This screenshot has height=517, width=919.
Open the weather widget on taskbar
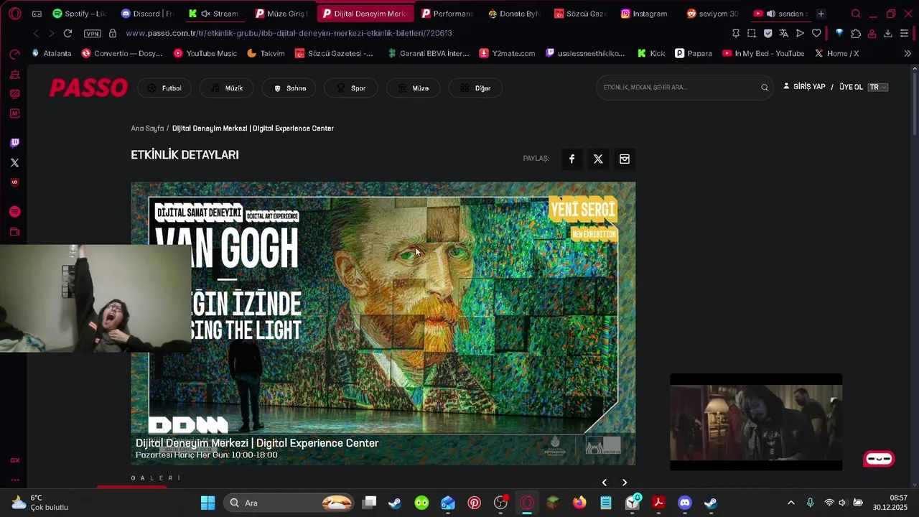click(40, 503)
